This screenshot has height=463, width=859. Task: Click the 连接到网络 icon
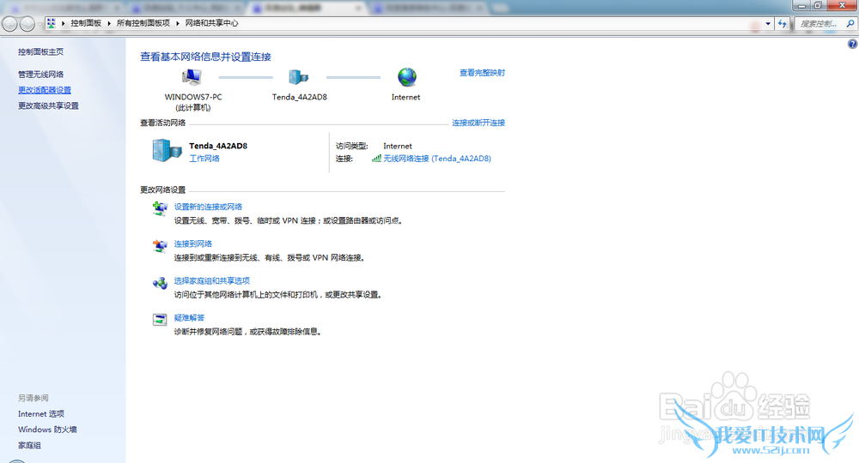tap(160, 246)
